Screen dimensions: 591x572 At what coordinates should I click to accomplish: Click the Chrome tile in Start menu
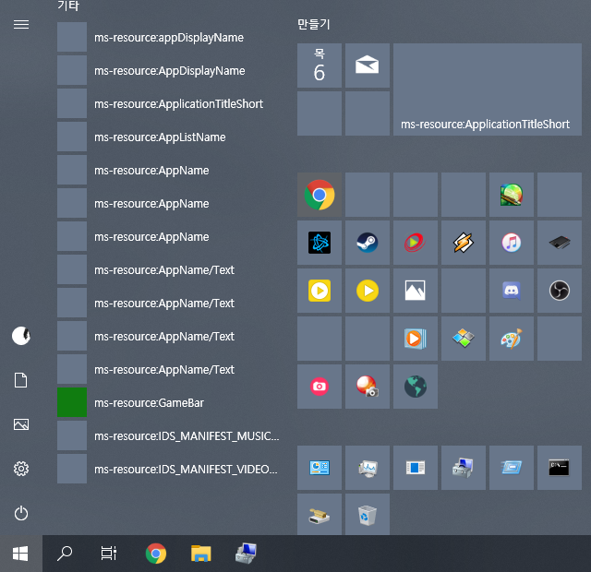(320, 195)
